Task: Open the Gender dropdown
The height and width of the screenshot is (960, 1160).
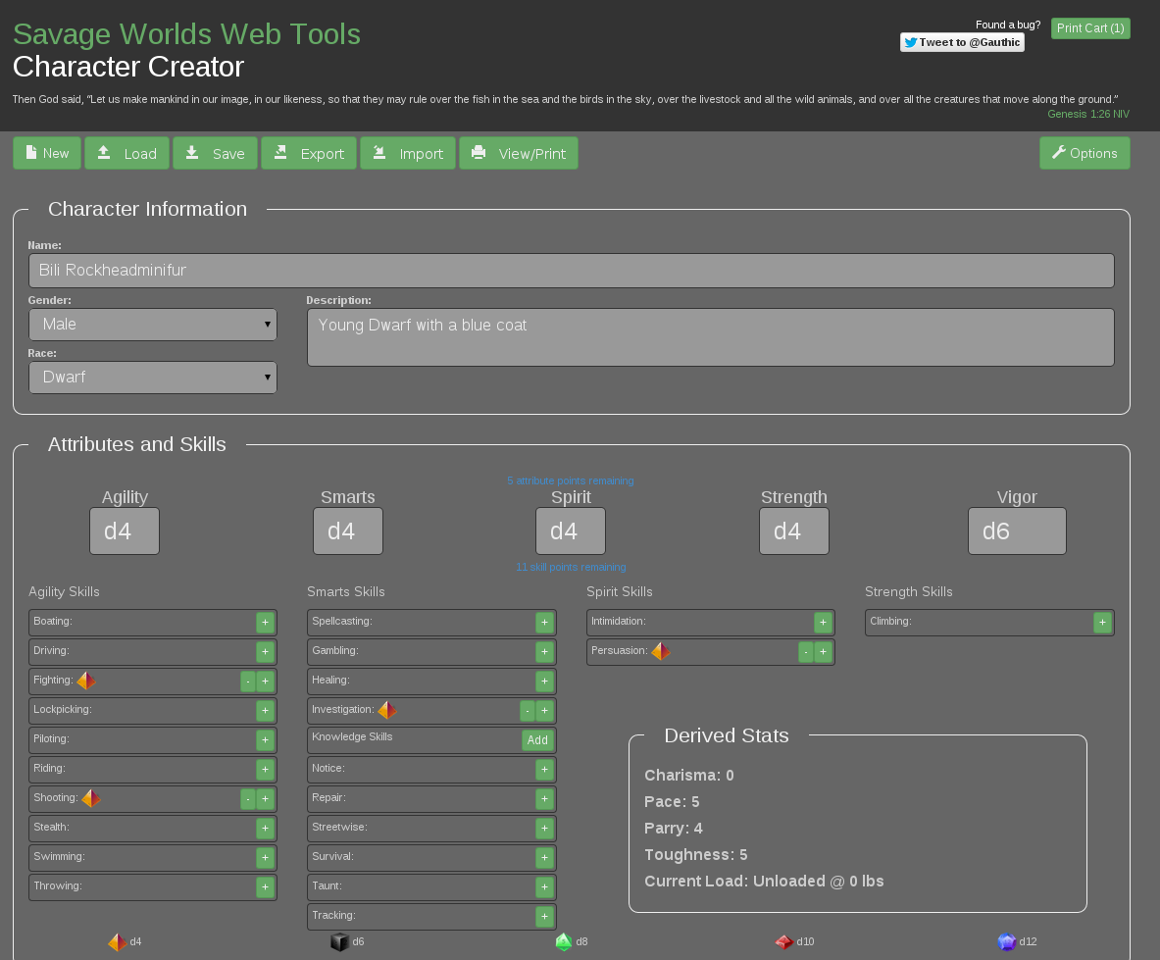Action: click(152, 325)
